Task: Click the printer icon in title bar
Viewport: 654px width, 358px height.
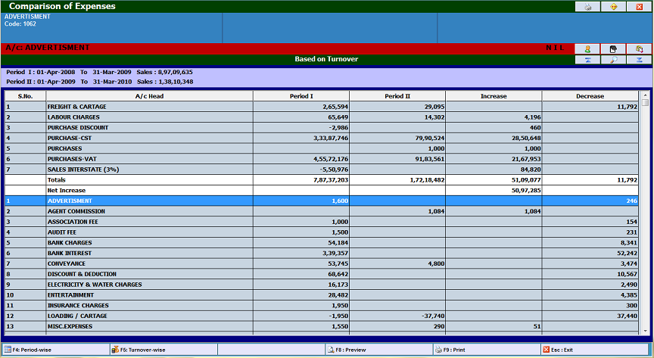Action: click(587, 7)
